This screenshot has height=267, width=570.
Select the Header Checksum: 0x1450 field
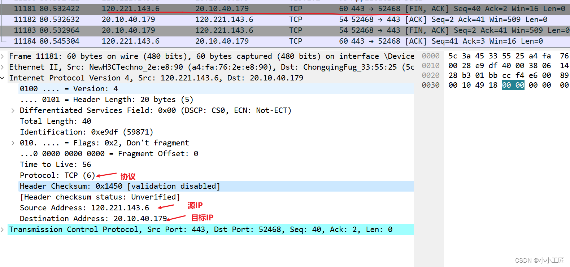tap(216, 186)
